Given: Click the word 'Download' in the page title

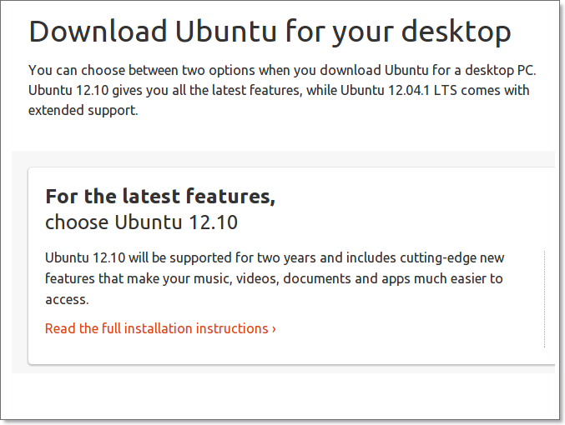Looking at the screenshot, I should tap(97, 32).
